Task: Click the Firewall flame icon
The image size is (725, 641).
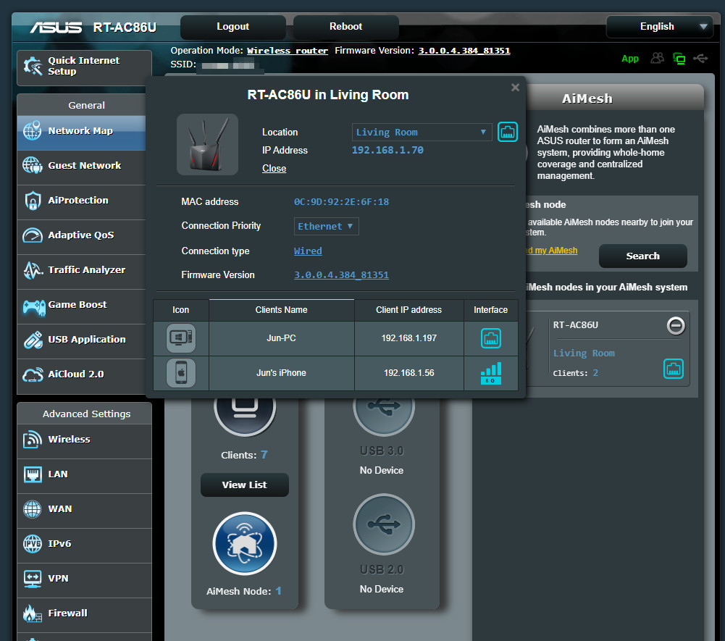Action: [33, 613]
